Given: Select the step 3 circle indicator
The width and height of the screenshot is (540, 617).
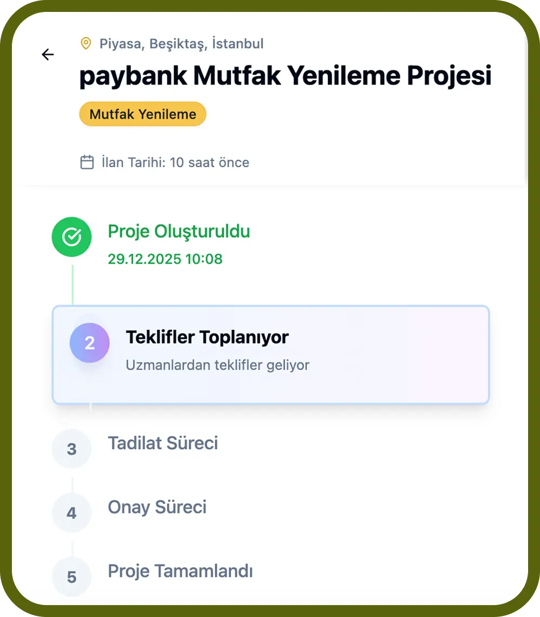Looking at the screenshot, I should [71, 449].
